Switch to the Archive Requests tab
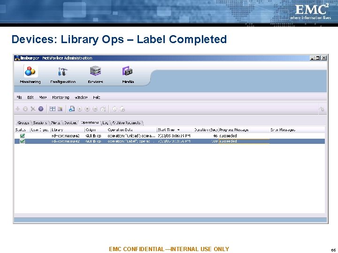338x253 pixels. [126, 123]
